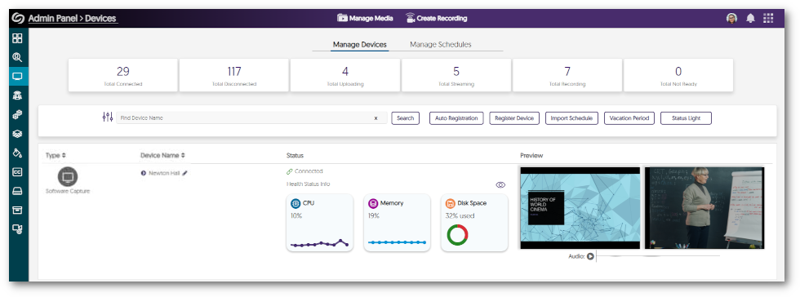This screenshot has height=297, width=800.
Task: Click the Memory icon in health card
Action: pyautogui.click(x=373, y=204)
